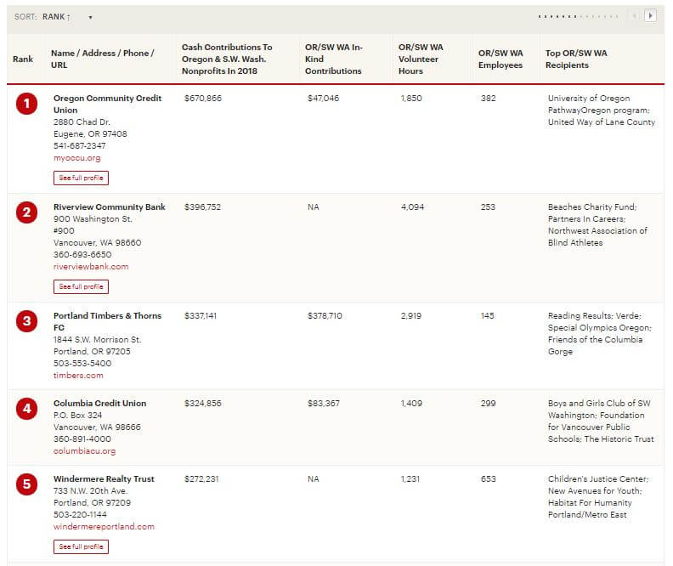Click NA in-kind for Riverview Community Bank

coord(314,207)
